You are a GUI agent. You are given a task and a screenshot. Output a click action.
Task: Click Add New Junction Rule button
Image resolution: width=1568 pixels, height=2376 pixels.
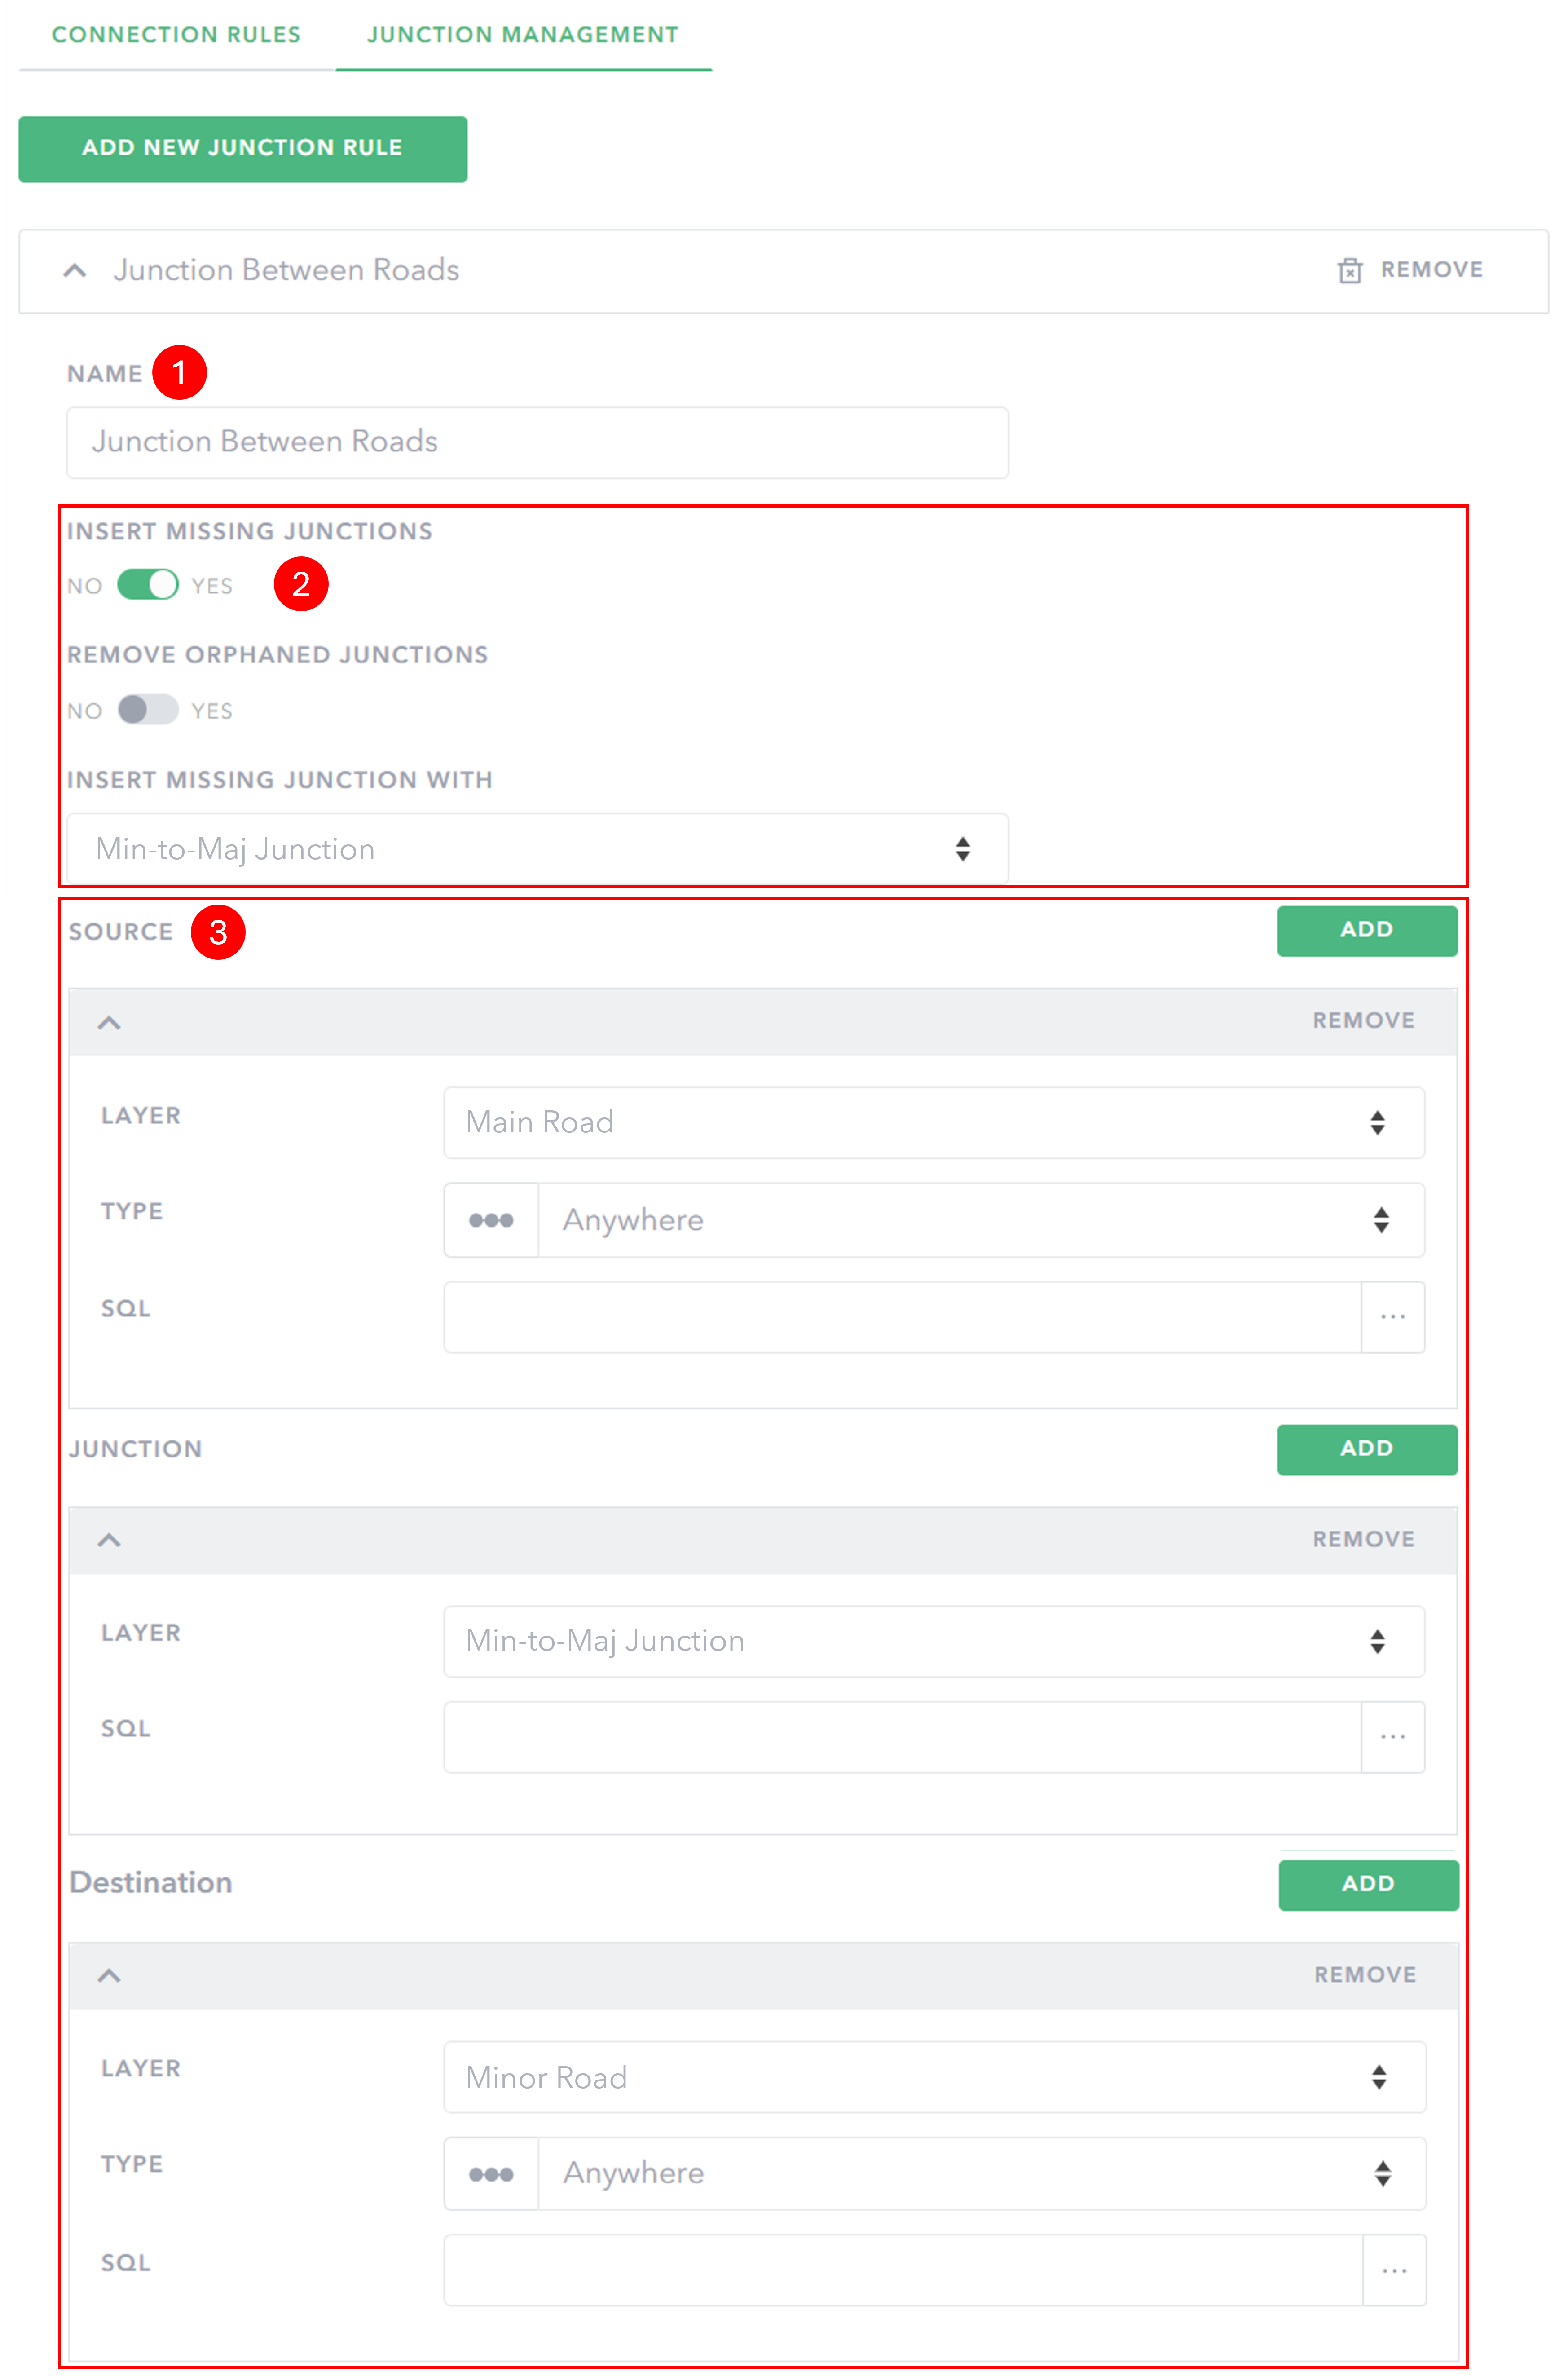point(242,148)
